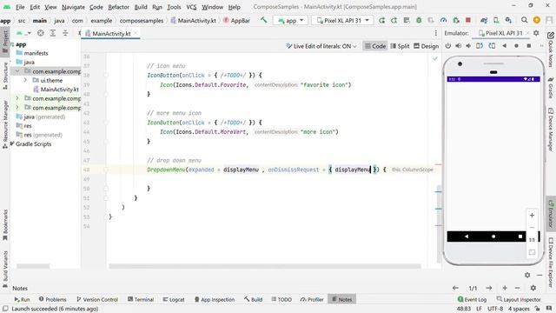Open the SDK Manager toolbar icon

[508, 21]
